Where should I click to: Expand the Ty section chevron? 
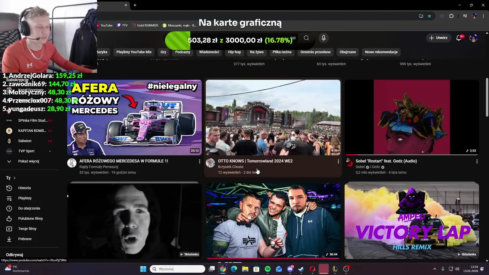tap(15, 178)
